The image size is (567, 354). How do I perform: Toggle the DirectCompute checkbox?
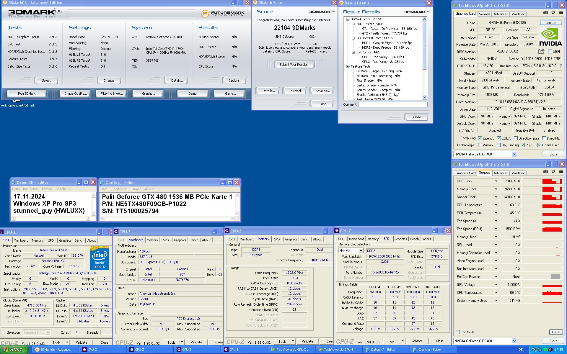pyautogui.click(x=516, y=138)
